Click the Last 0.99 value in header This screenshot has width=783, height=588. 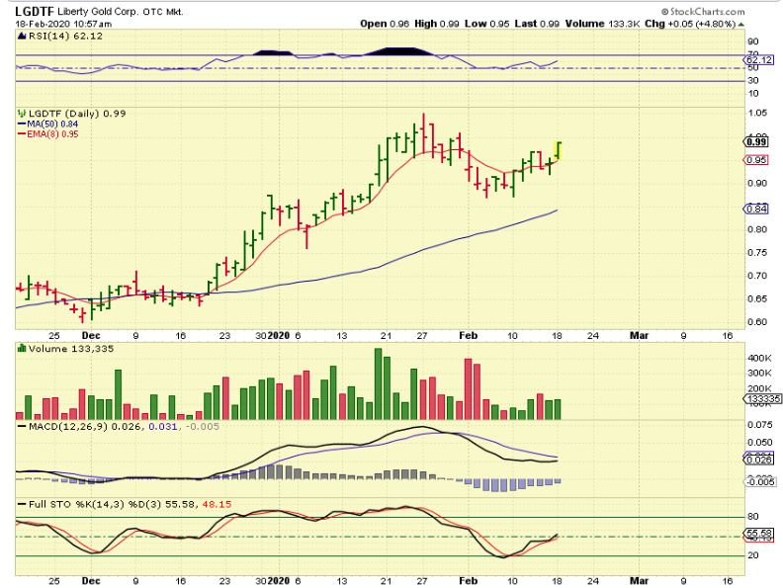(x=537, y=24)
